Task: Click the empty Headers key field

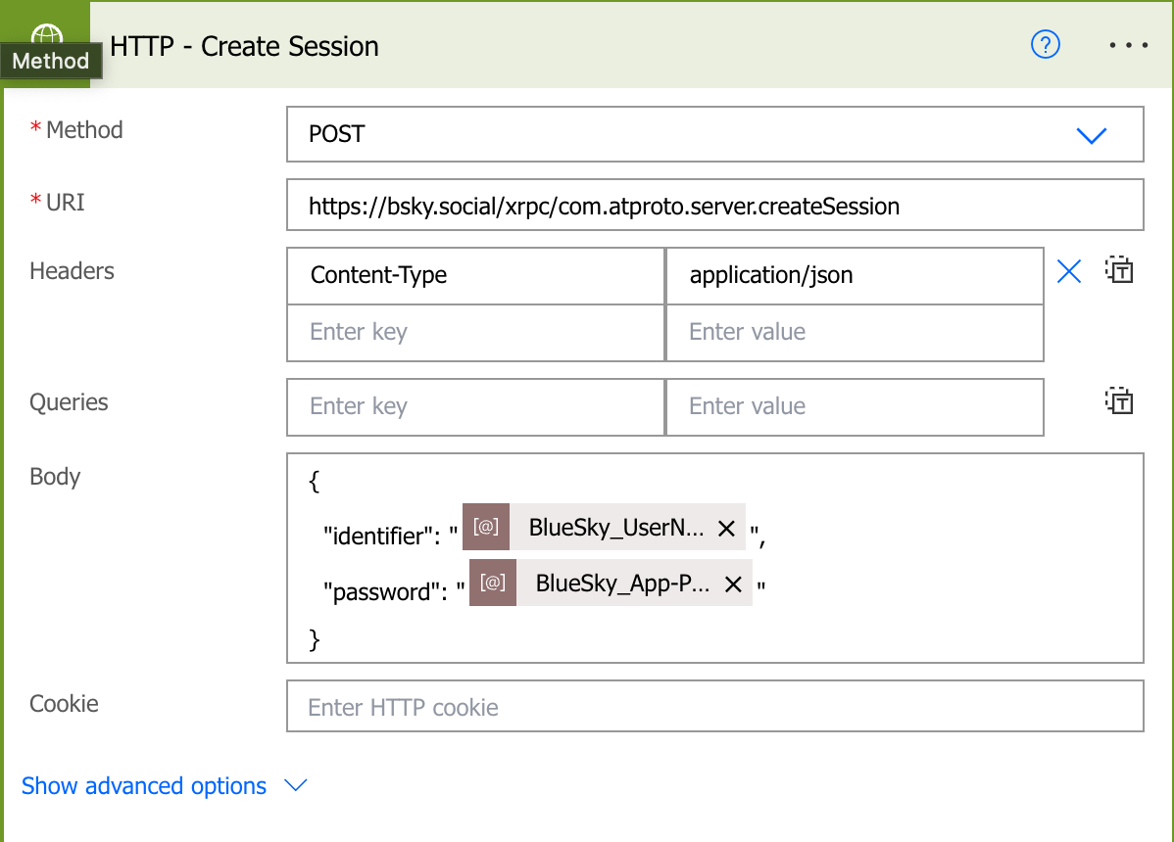Action: click(x=475, y=333)
